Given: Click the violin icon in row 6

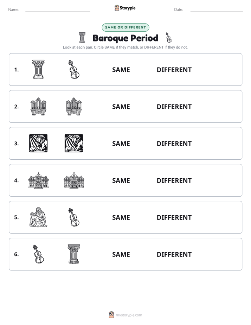Looking at the screenshot, I should (38, 254).
